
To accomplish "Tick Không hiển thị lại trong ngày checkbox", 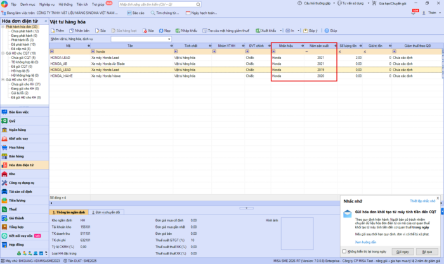I will pyautogui.click(x=344, y=251).
